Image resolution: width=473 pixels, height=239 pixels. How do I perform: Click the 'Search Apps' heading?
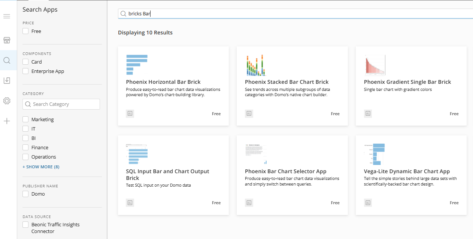pos(40,9)
